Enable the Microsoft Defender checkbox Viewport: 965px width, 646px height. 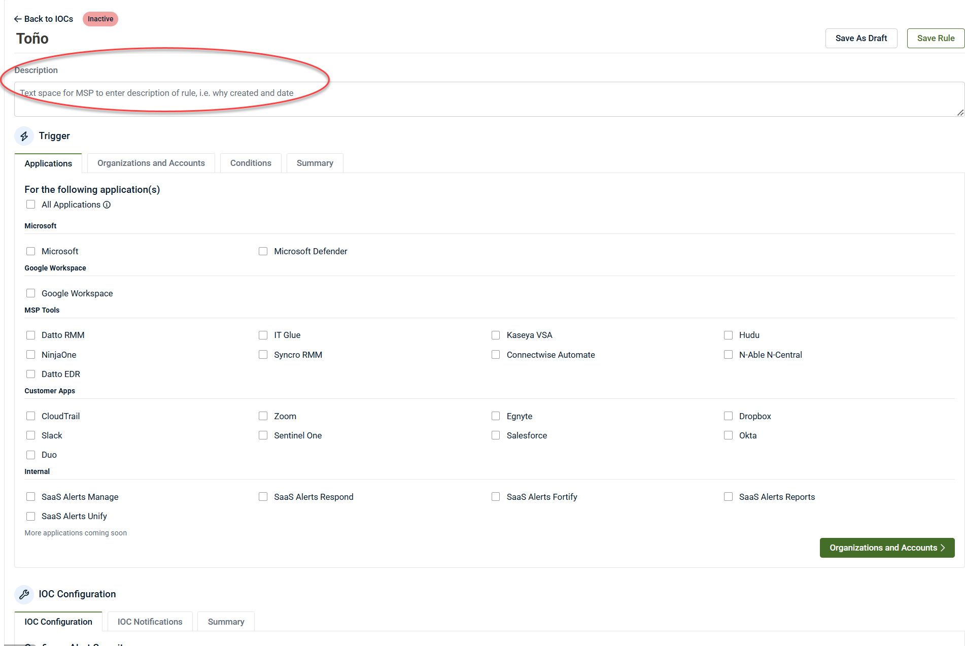click(x=263, y=251)
